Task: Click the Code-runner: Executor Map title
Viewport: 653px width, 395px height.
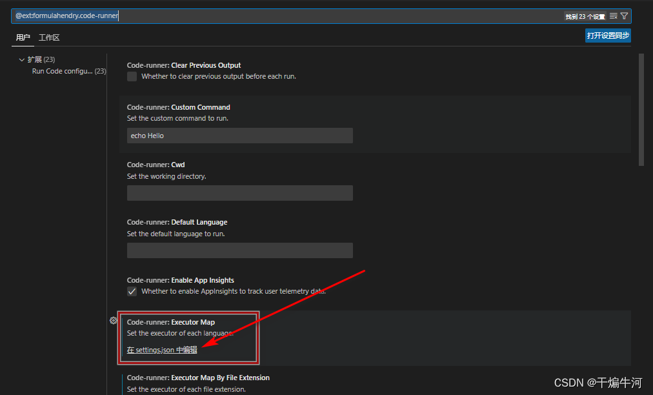Action: coord(171,322)
